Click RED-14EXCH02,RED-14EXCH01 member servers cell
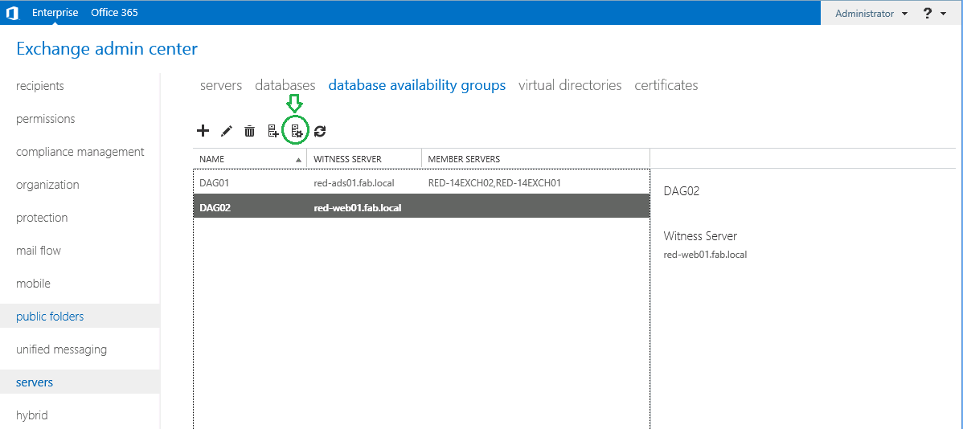The height and width of the screenshot is (429, 963). [494, 182]
